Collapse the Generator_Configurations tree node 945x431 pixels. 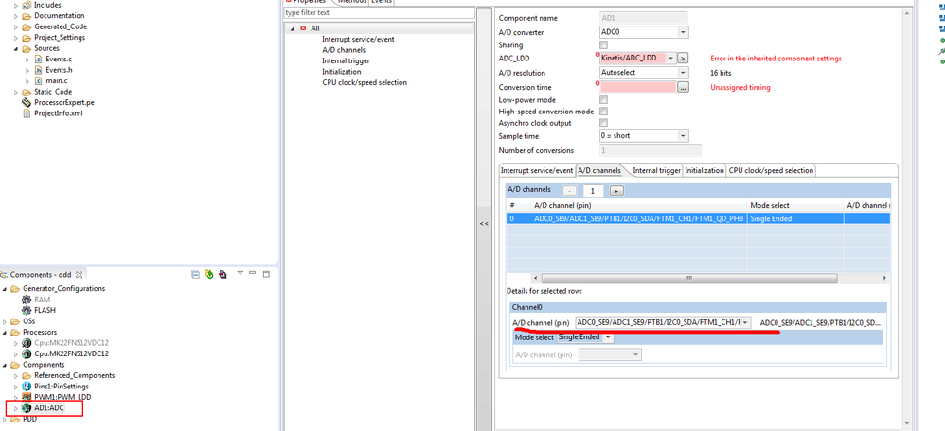(x=6, y=289)
